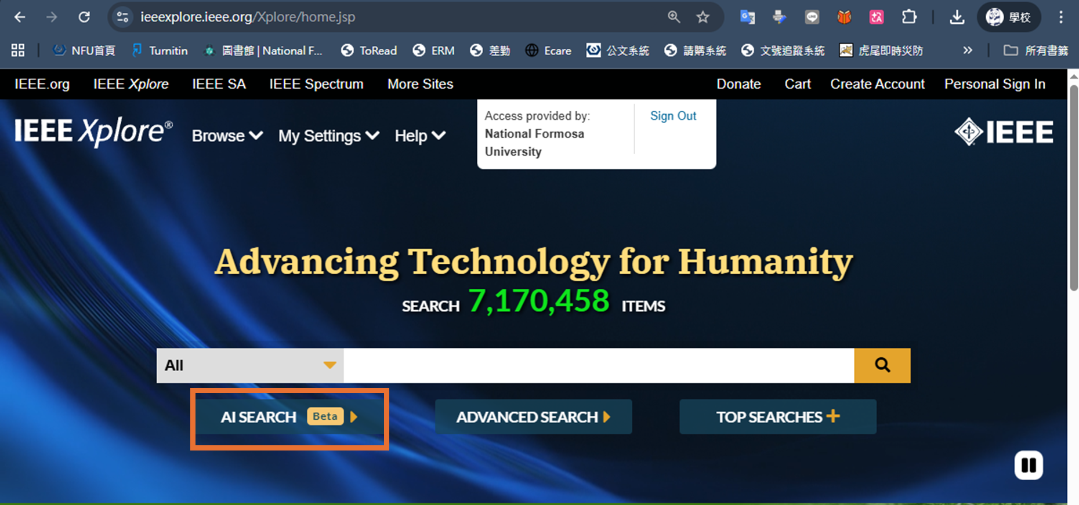
Task: Expand the All search category dropdown
Action: coord(250,365)
